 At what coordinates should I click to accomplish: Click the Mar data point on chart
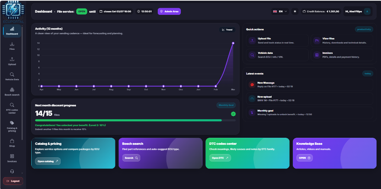(233, 43)
